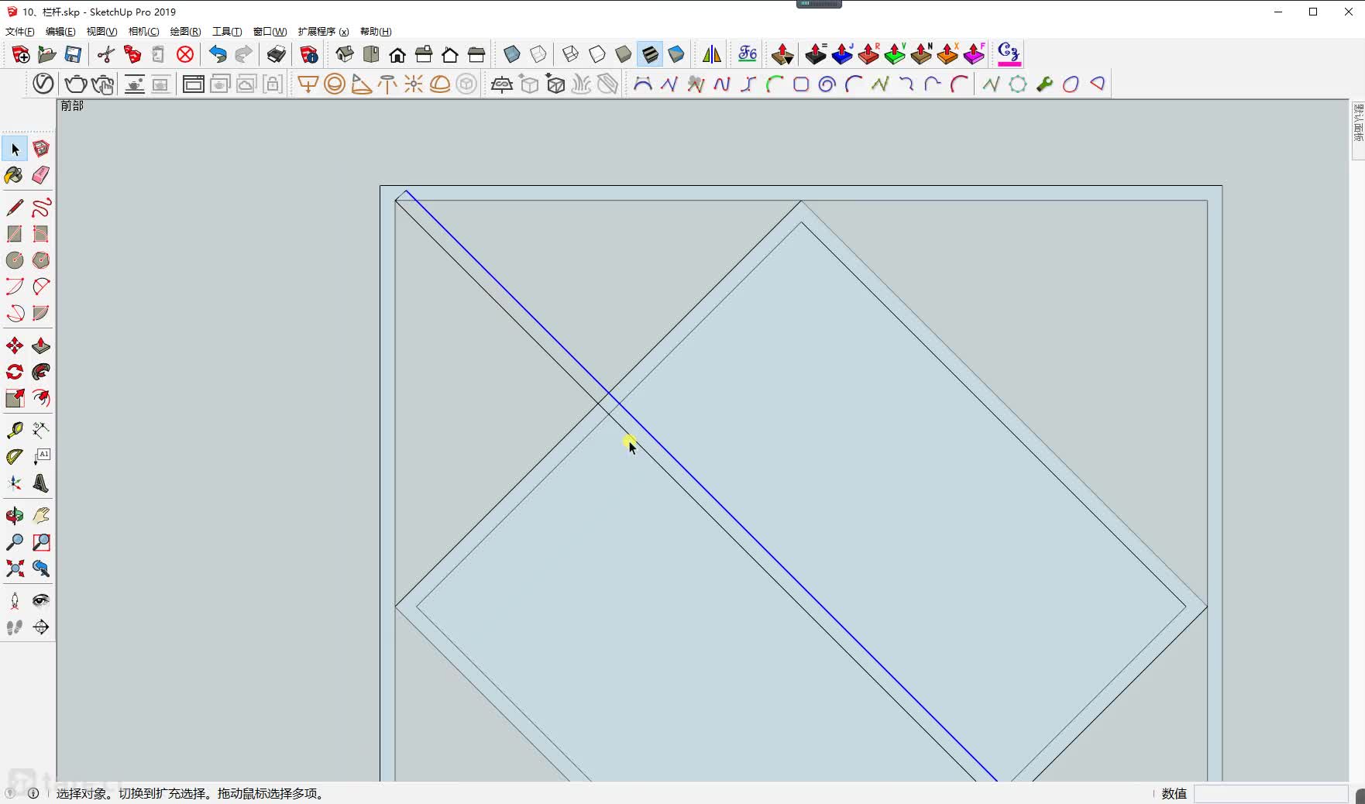Viewport: 1365px width, 804px height.
Task: Open the 编辑(E) menu
Action: coord(60,32)
